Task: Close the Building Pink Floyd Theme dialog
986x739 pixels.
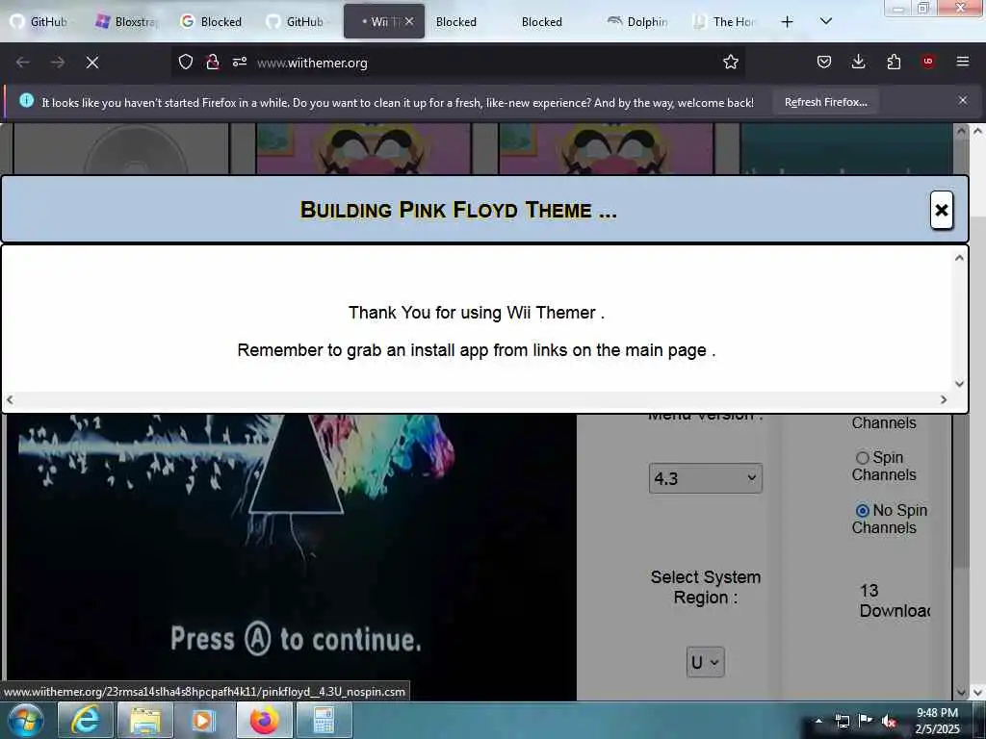Action: point(941,210)
